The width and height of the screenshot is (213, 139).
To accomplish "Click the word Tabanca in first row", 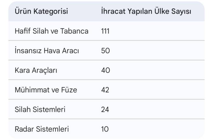I will click(74, 31).
